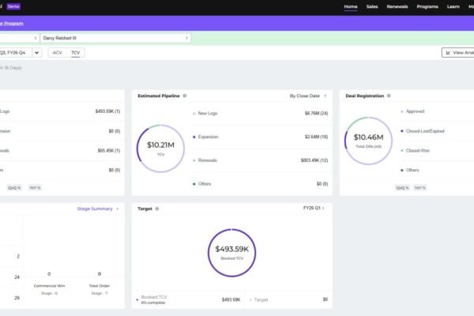Open the Stage Summary link

[98, 209]
